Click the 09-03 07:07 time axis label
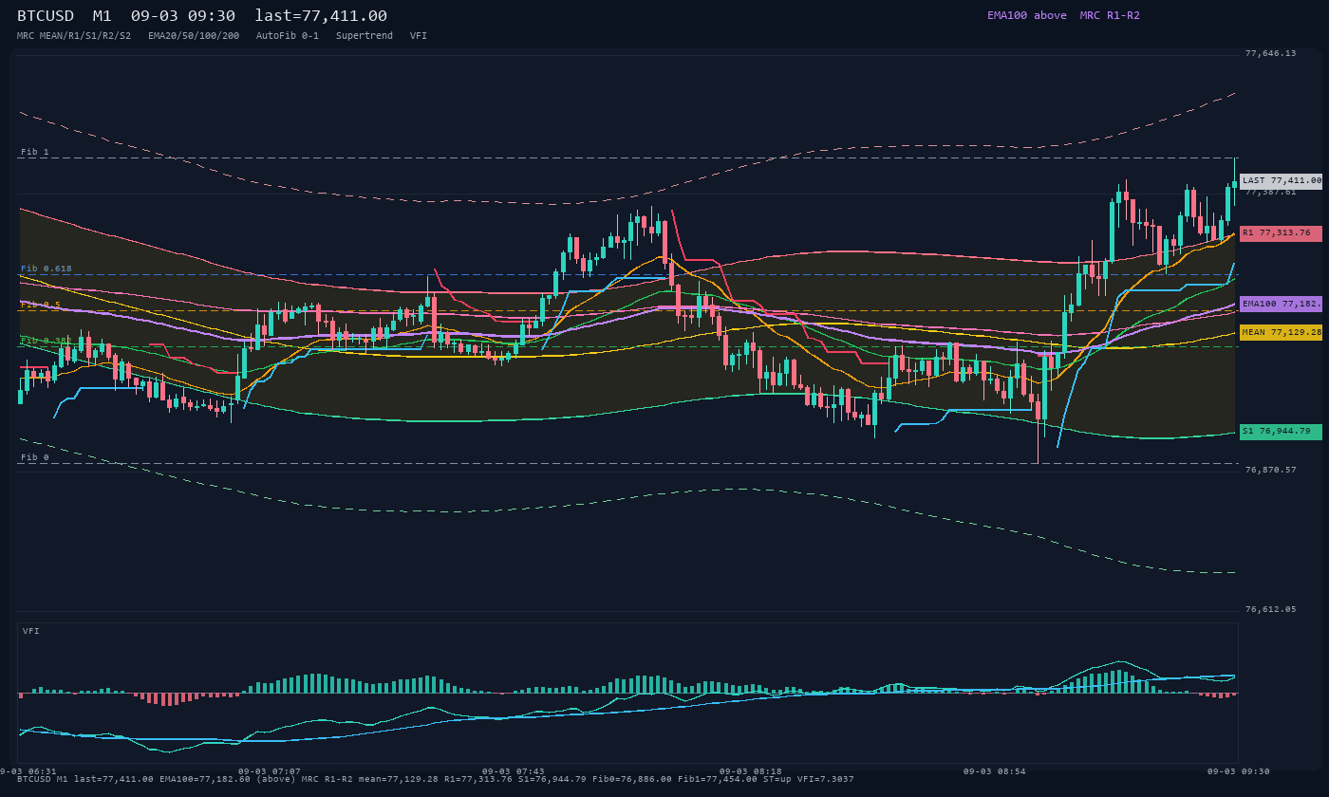This screenshot has height=797, width=1329. (x=270, y=771)
